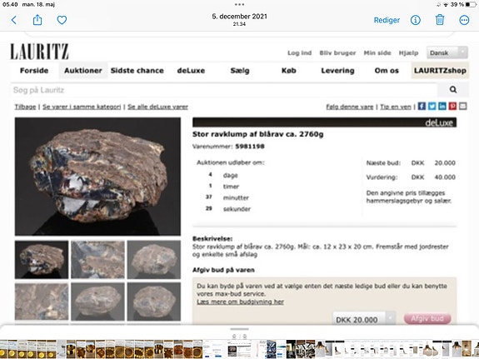The image size is (479, 359).
Task: Share item via the Facebook icon
Action: click(x=422, y=106)
